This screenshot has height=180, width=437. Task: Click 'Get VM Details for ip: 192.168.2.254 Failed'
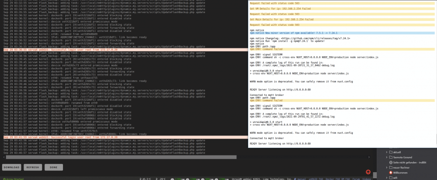[x=342, y=9]
